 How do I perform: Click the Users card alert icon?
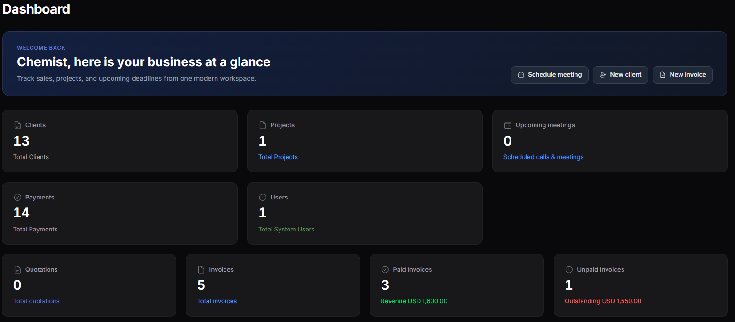click(263, 197)
